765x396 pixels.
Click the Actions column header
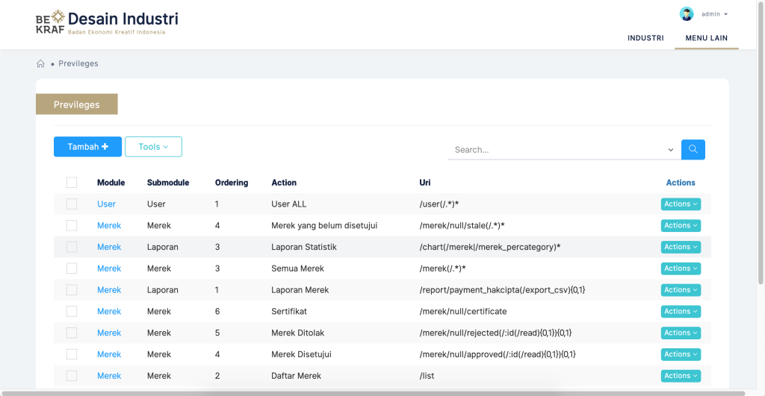pyautogui.click(x=681, y=183)
